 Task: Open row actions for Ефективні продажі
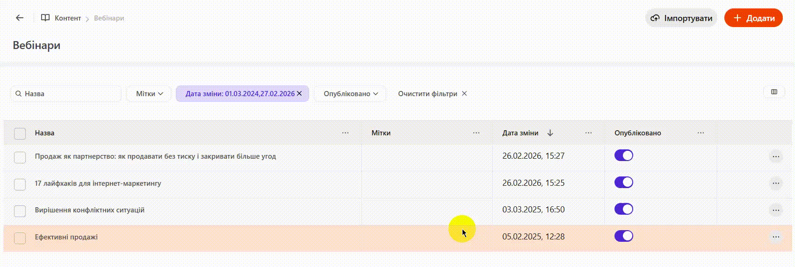tap(775, 237)
